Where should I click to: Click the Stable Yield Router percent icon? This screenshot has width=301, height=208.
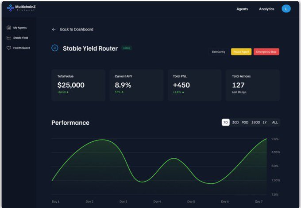click(55, 48)
